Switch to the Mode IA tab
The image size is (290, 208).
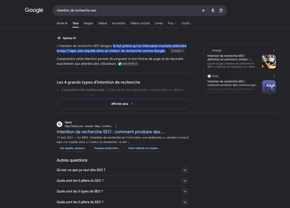tap(62, 23)
